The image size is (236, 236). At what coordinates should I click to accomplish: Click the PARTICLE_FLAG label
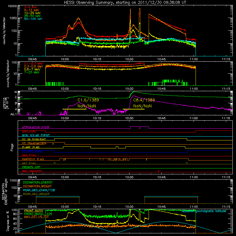pyautogui.click(x=33, y=159)
